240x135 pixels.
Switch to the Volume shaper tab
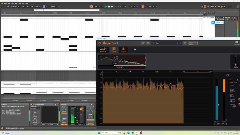pyautogui.click(x=103, y=50)
